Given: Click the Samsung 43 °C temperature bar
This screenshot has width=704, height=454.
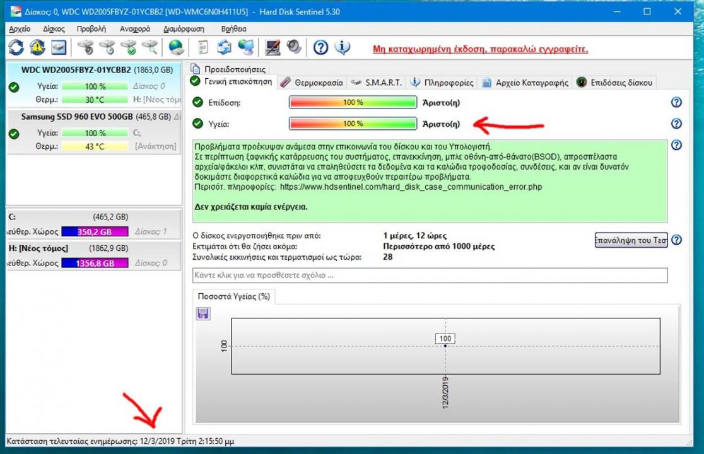Looking at the screenshot, I should [95, 146].
